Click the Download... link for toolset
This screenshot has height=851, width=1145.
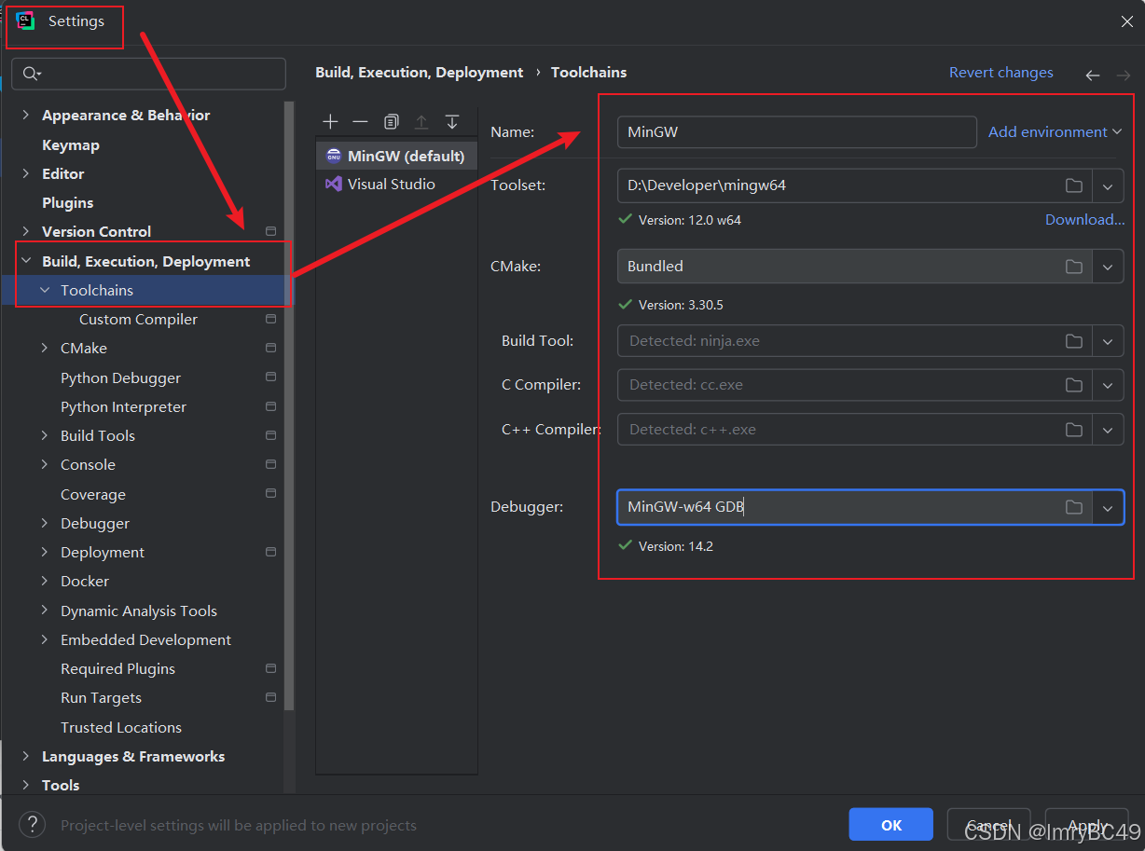(x=1084, y=220)
